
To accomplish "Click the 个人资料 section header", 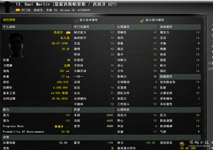I will 37,27.
